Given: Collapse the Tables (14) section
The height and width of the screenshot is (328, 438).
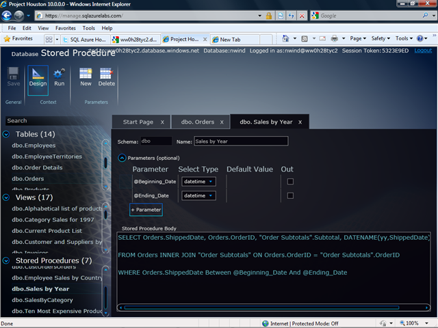Looking at the screenshot, I should (x=6, y=134).
